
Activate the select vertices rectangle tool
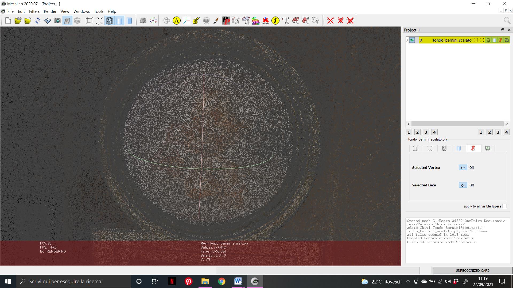point(285,21)
